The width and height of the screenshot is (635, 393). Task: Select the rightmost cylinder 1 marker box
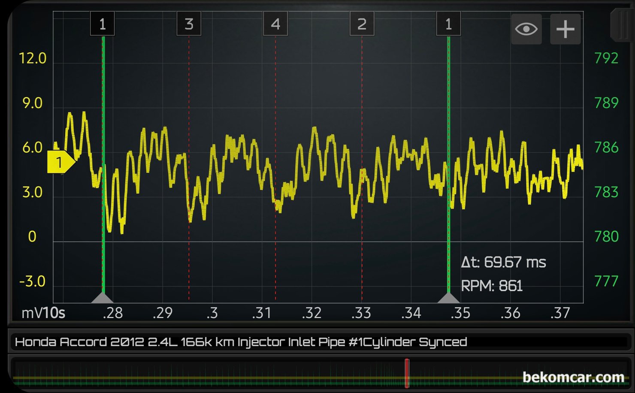pos(448,24)
